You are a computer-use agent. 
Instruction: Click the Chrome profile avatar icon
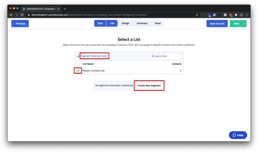pyautogui.click(x=241, y=15)
